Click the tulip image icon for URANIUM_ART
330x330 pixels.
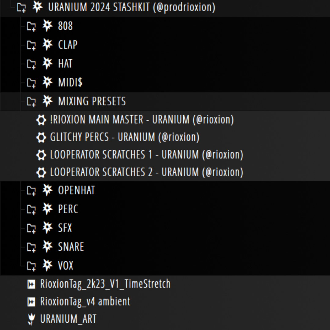pyautogui.click(x=31, y=319)
